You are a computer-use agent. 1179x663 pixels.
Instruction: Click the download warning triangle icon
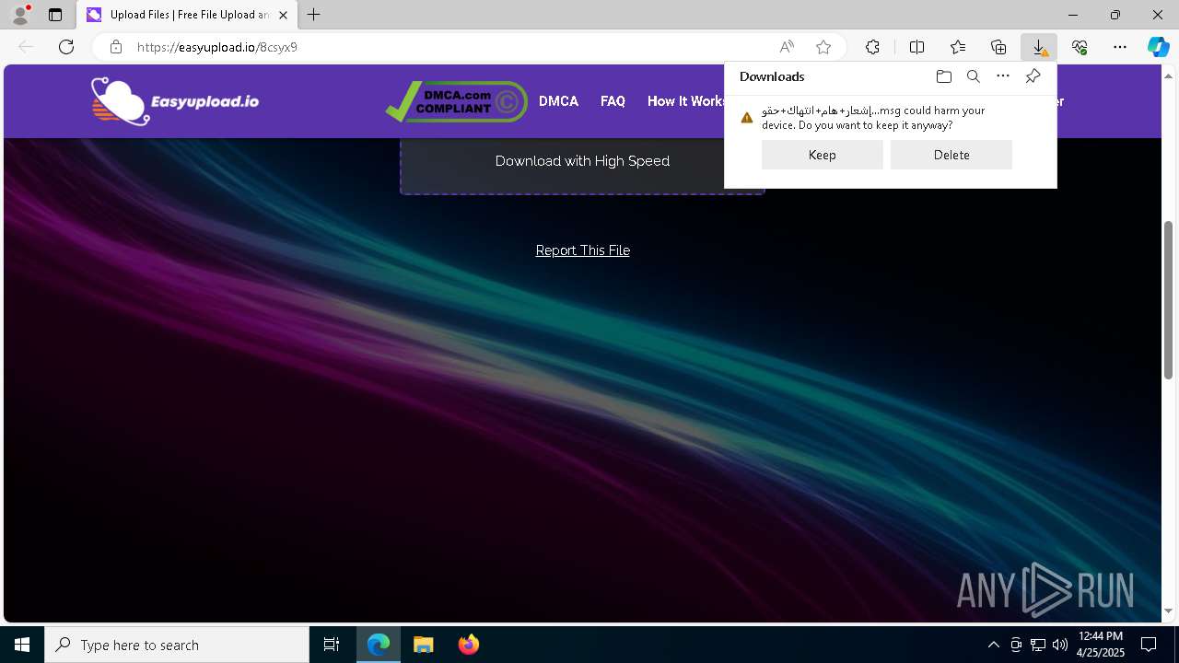coord(747,118)
